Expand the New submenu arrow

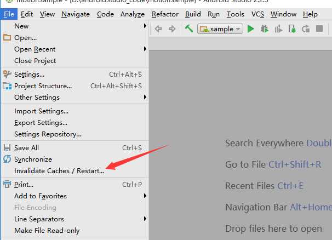pos(145,26)
